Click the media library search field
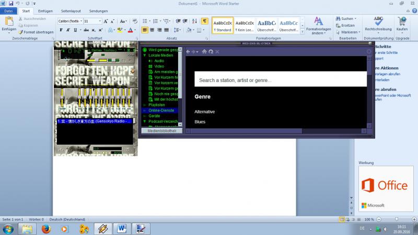This screenshot has width=418, height=235. (x=281, y=79)
